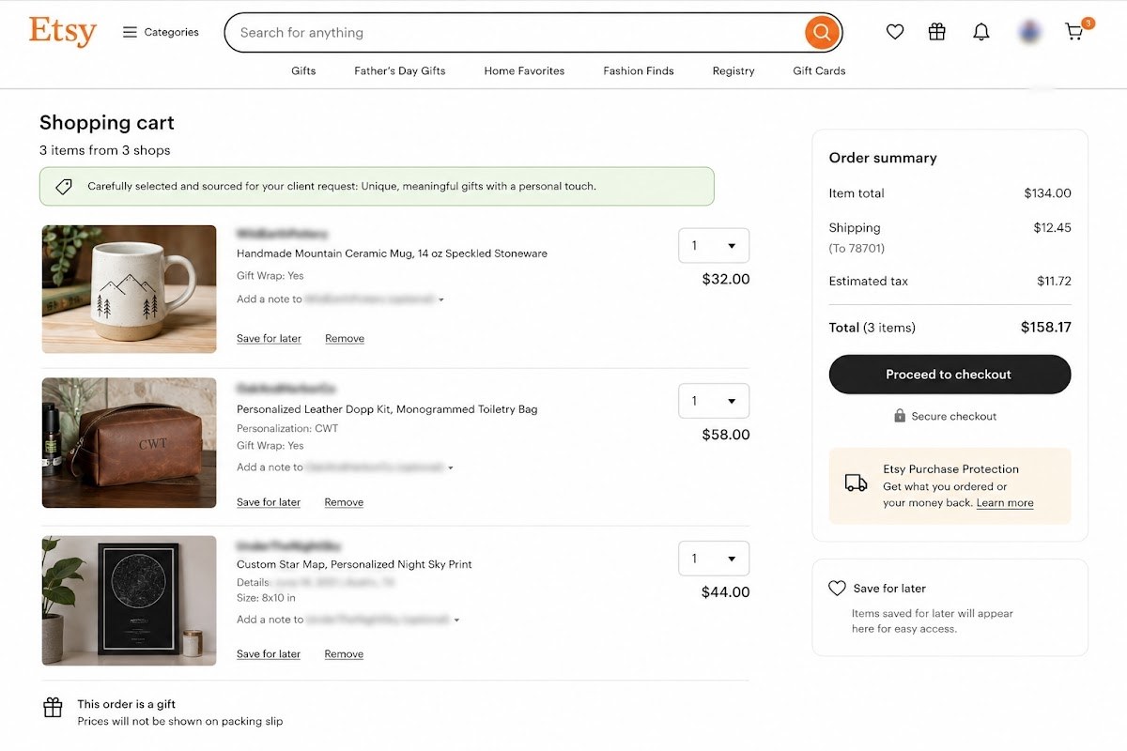Click the heart icon beside Save for later panel
The width and height of the screenshot is (1127, 751).
coord(837,589)
